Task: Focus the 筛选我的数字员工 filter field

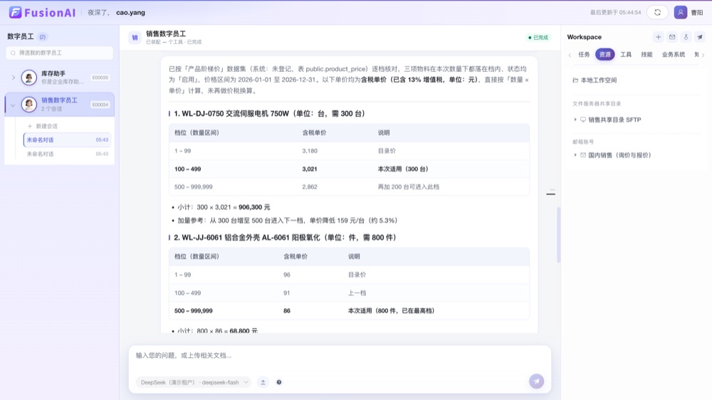Action: click(x=60, y=53)
